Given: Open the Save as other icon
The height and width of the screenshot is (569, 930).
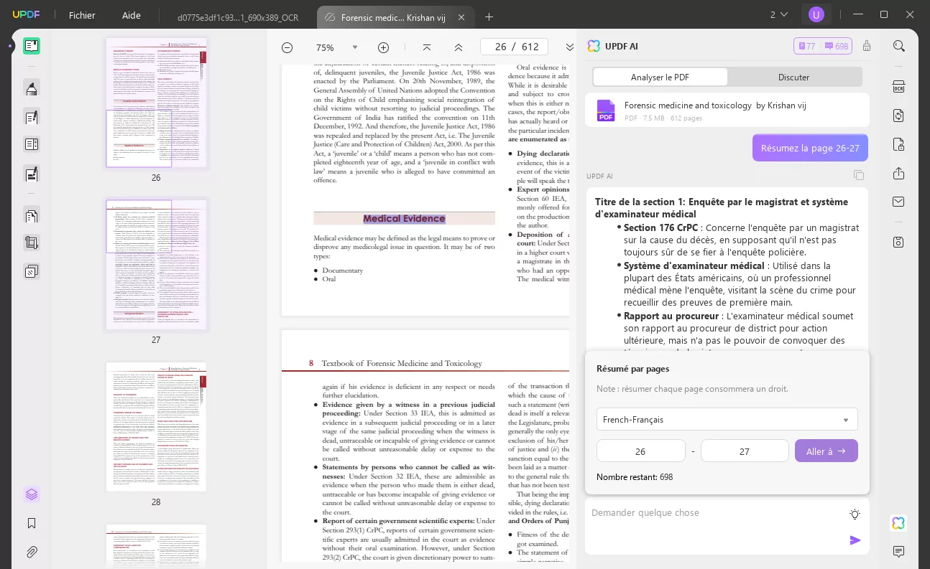Looking at the screenshot, I should [x=898, y=242].
